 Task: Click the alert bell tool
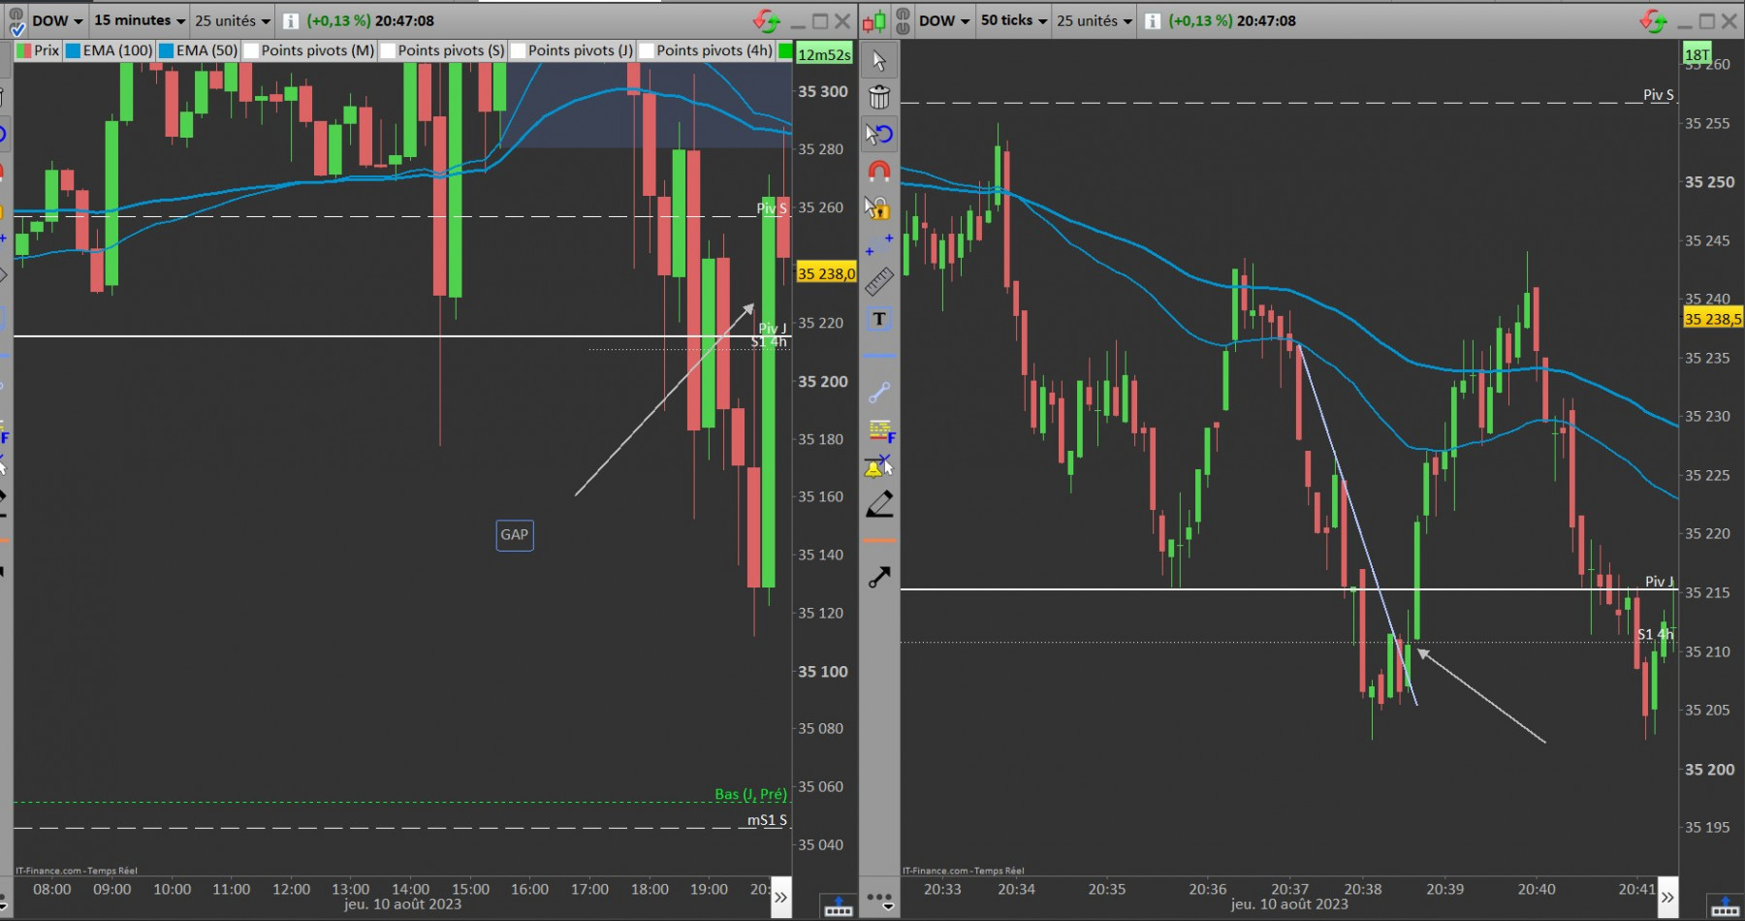(x=879, y=466)
